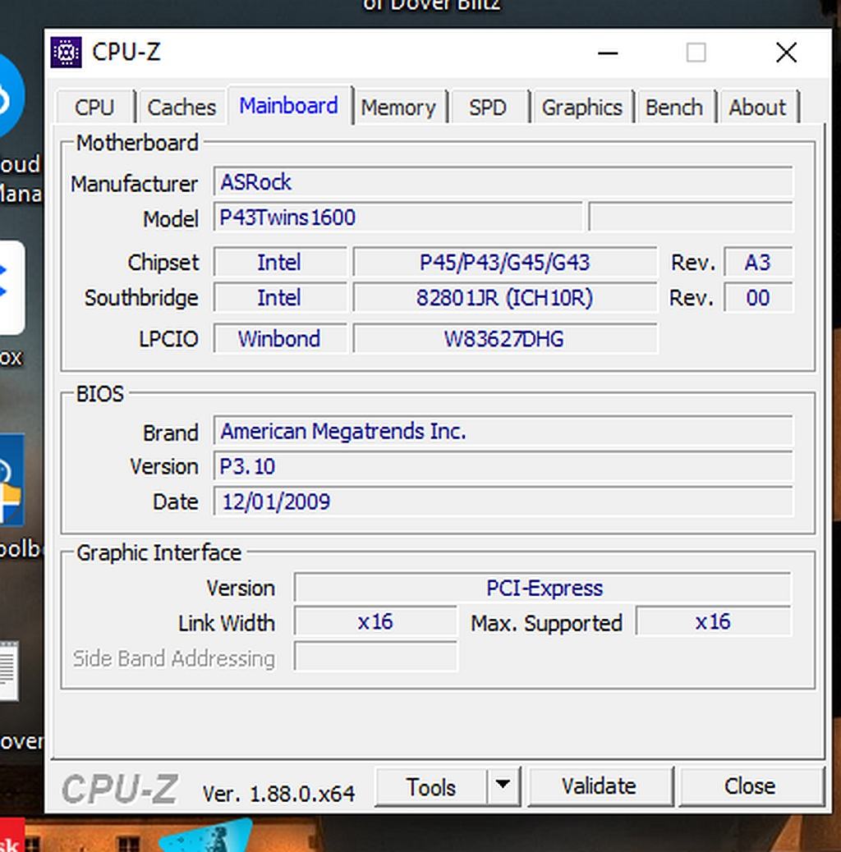Click the Validate button
This screenshot has height=852, width=841.
click(x=599, y=787)
